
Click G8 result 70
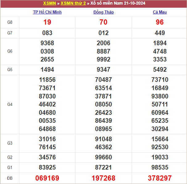pos(104,22)
